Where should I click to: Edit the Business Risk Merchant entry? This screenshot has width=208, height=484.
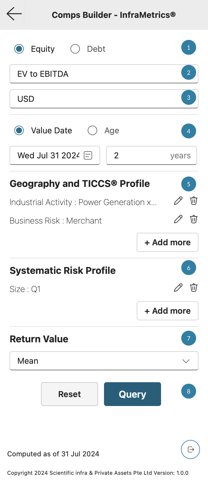(178, 219)
